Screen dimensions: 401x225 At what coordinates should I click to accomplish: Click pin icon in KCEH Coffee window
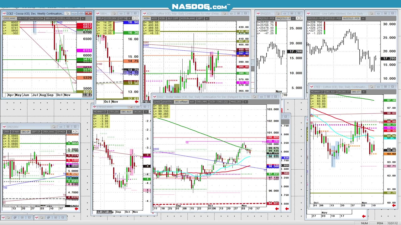224,13
